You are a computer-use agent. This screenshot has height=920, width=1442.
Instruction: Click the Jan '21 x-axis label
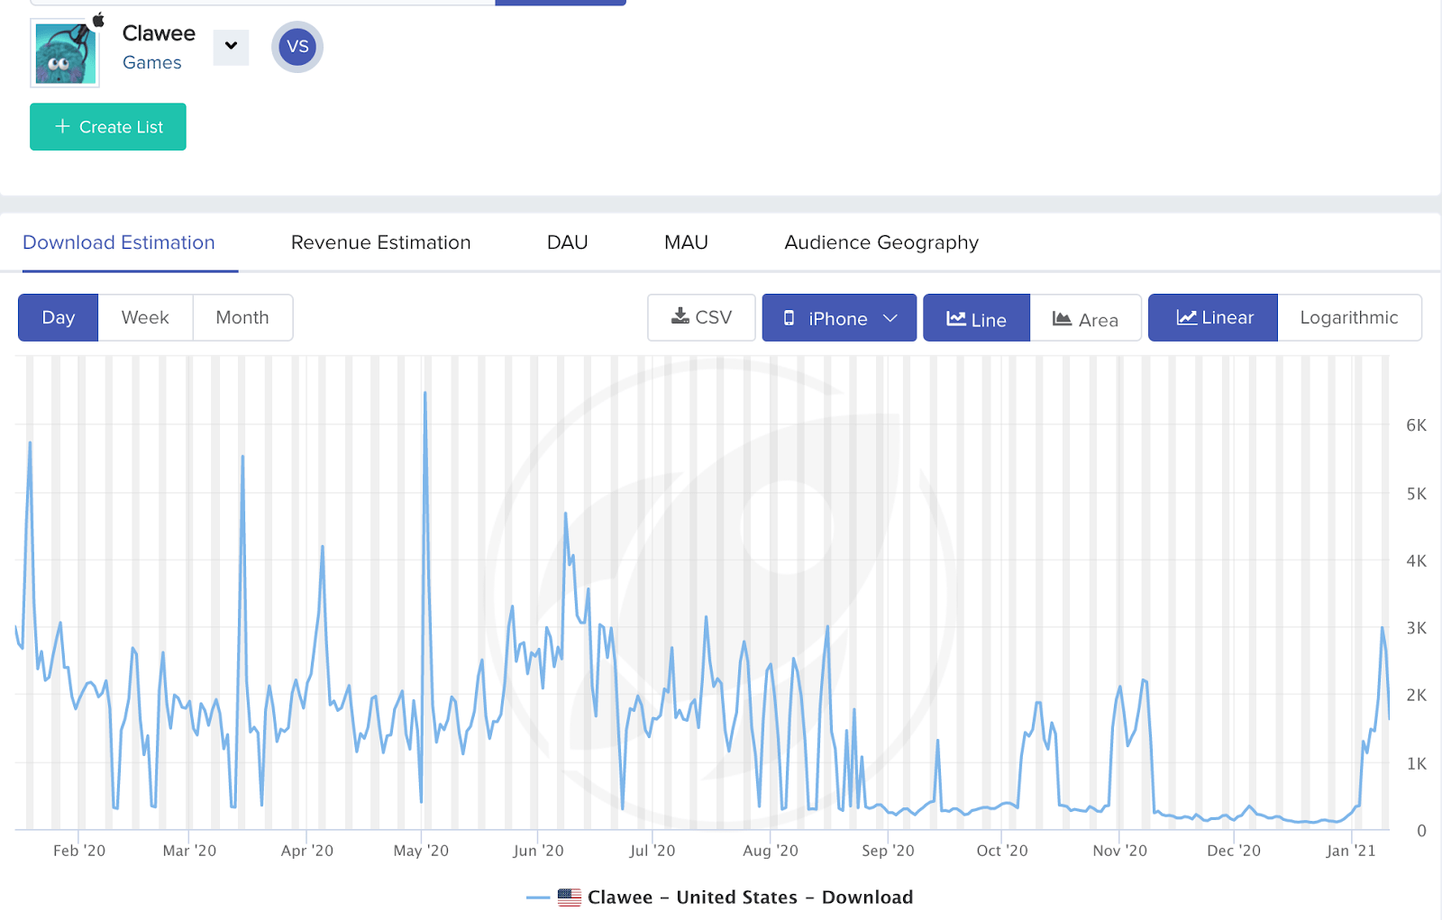(x=1350, y=851)
